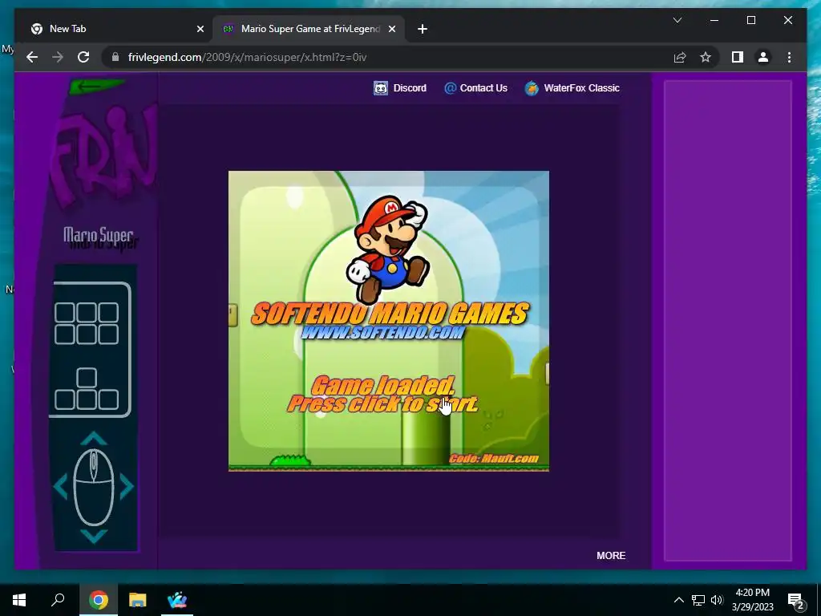Open the notification center

(796, 600)
